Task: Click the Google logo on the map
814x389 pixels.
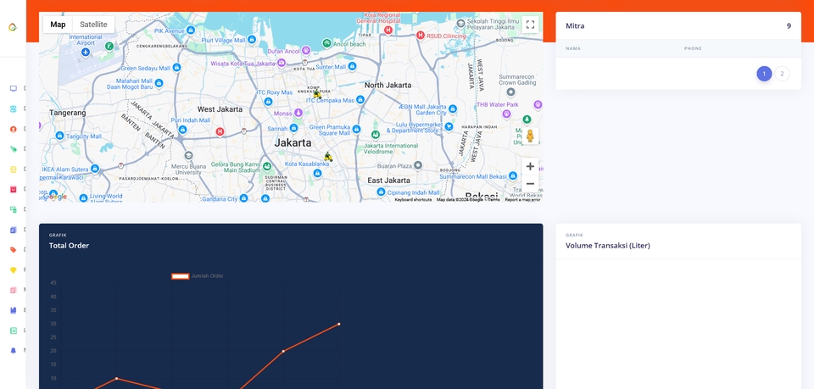Action: (x=56, y=197)
